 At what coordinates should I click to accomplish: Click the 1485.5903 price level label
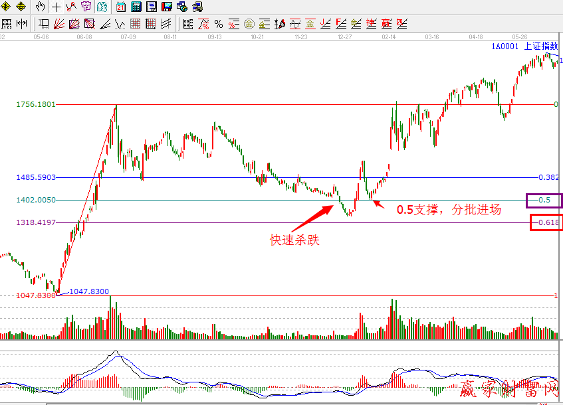(x=36, y=177)
